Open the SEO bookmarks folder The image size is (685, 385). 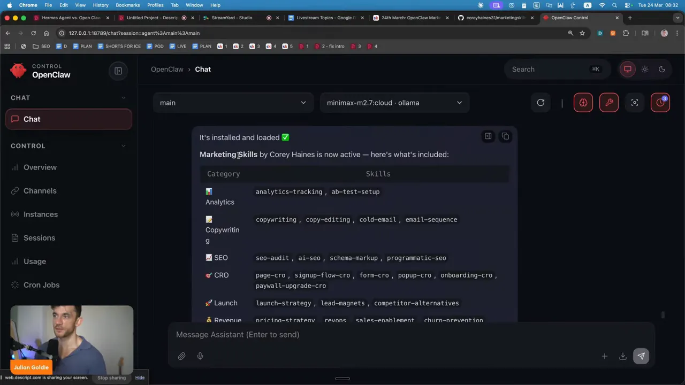[41, 47]
